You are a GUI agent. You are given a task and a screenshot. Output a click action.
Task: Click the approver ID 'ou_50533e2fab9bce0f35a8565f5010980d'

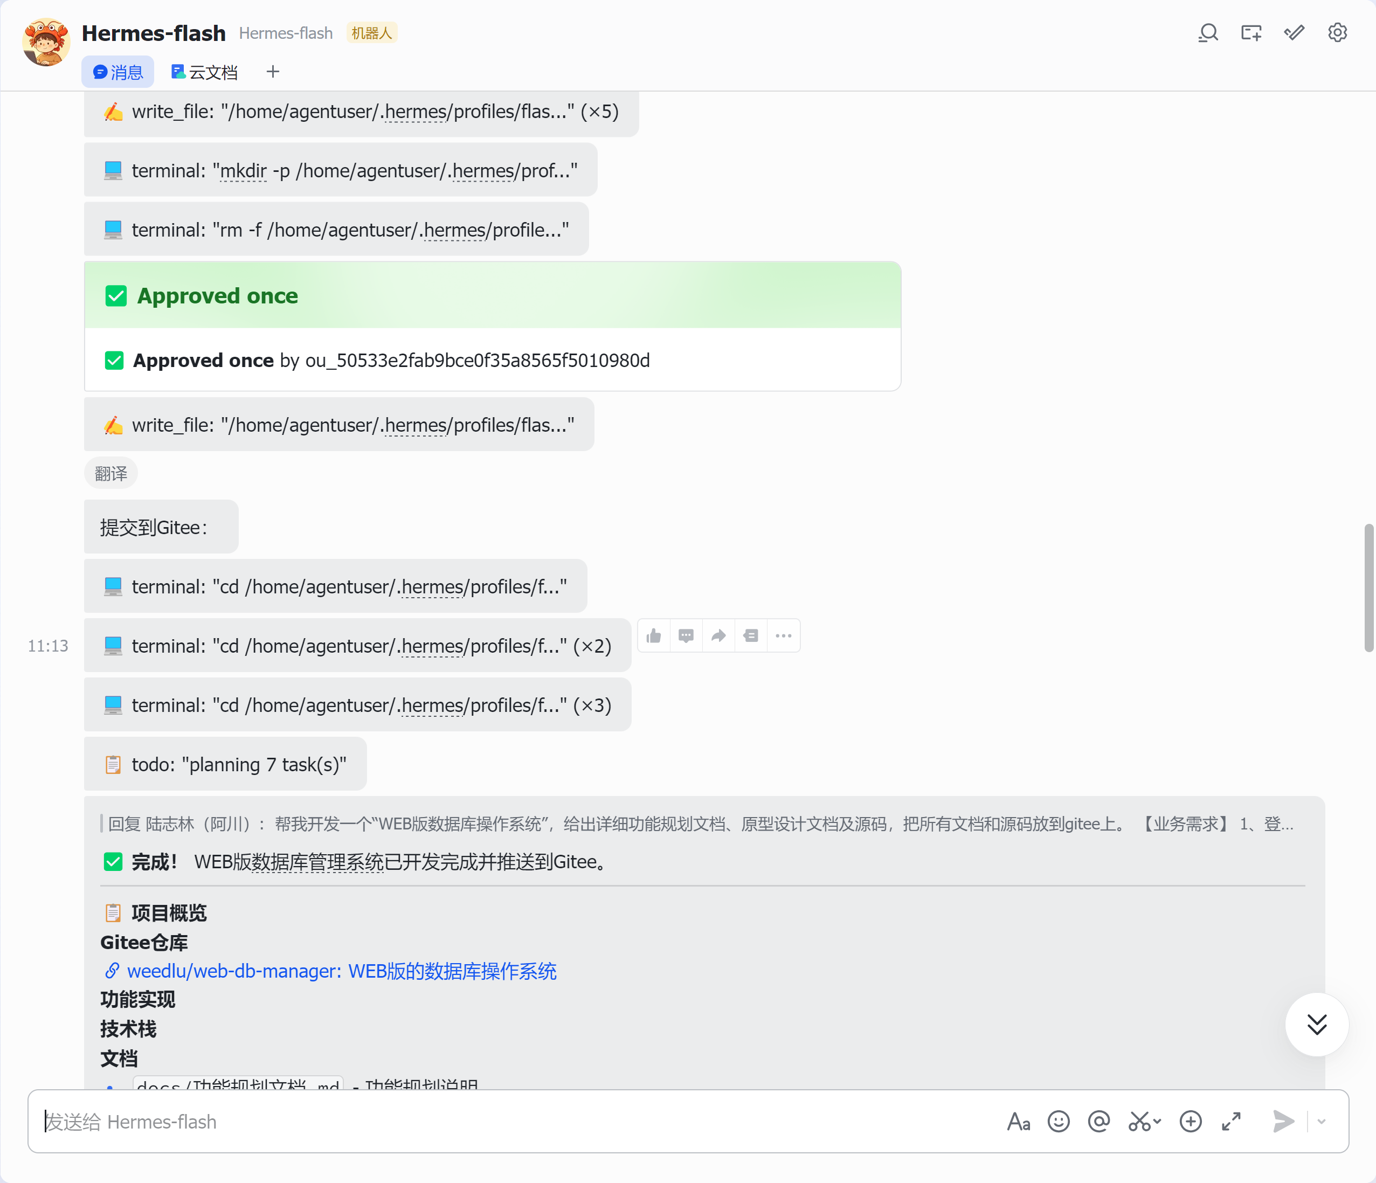tap(478, 360)
